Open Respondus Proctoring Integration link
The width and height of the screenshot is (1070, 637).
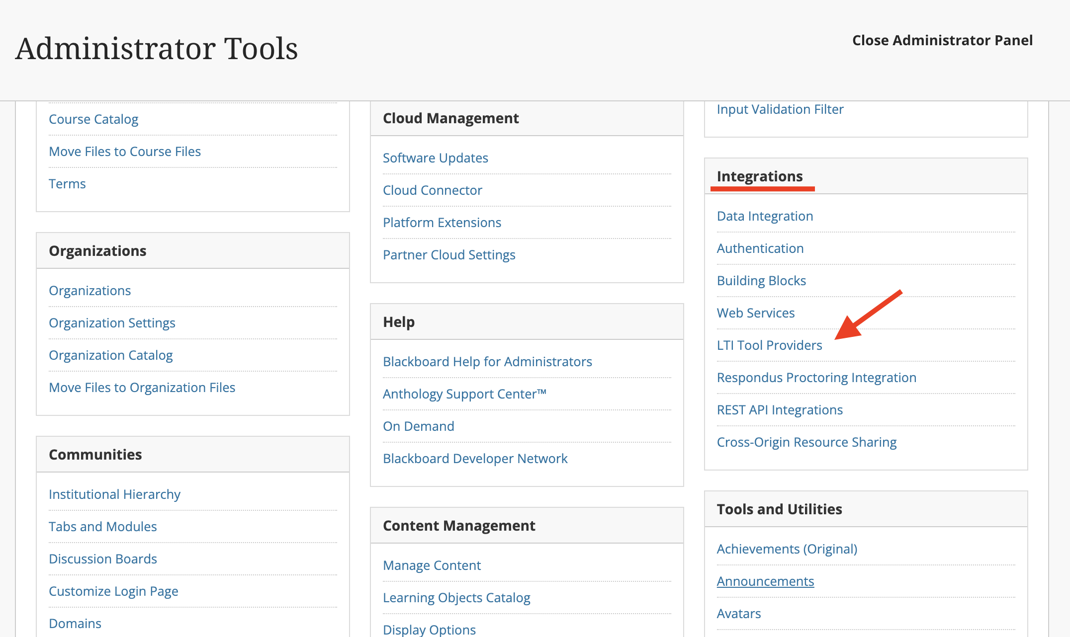(x=816, y=378)
